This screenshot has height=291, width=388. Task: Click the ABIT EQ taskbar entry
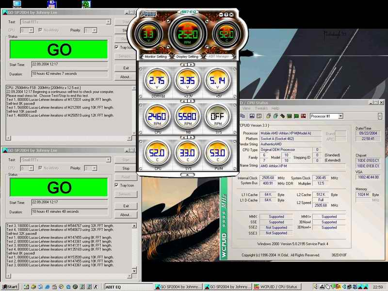(128, 287)
